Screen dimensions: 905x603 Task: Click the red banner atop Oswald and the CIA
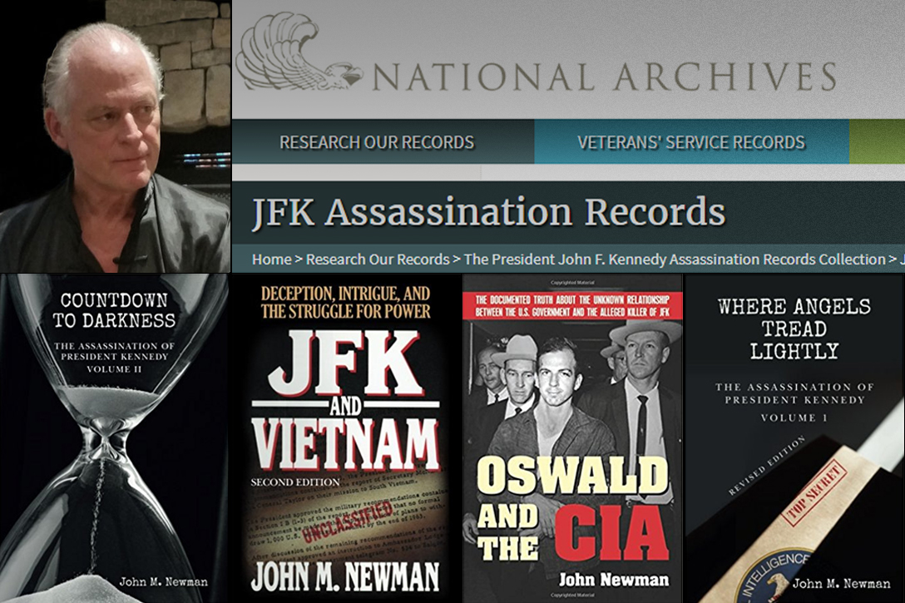[x=572, y=305]
